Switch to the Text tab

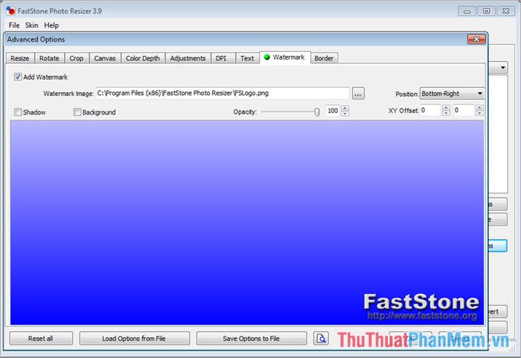coord(247,58)
